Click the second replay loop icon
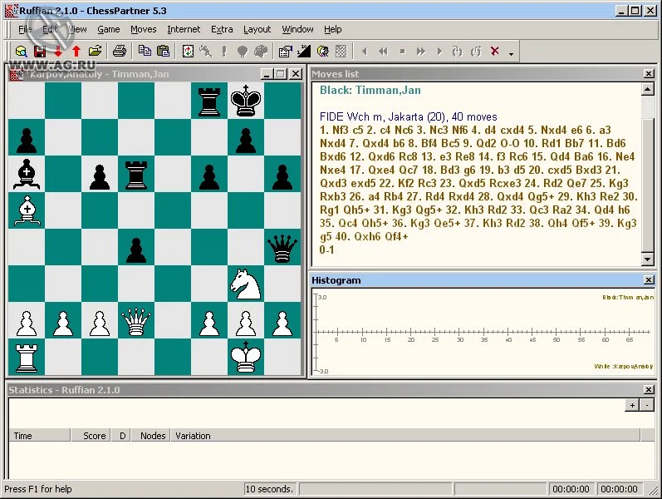Screen dimensions: 662x499 [x=476, y=52]
